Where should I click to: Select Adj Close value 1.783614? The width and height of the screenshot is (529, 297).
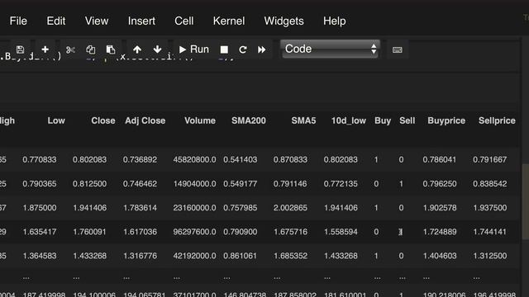[140, 208]
